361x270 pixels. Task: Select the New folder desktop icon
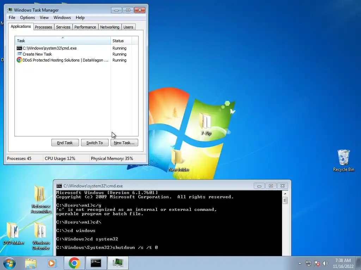(179, 160)
